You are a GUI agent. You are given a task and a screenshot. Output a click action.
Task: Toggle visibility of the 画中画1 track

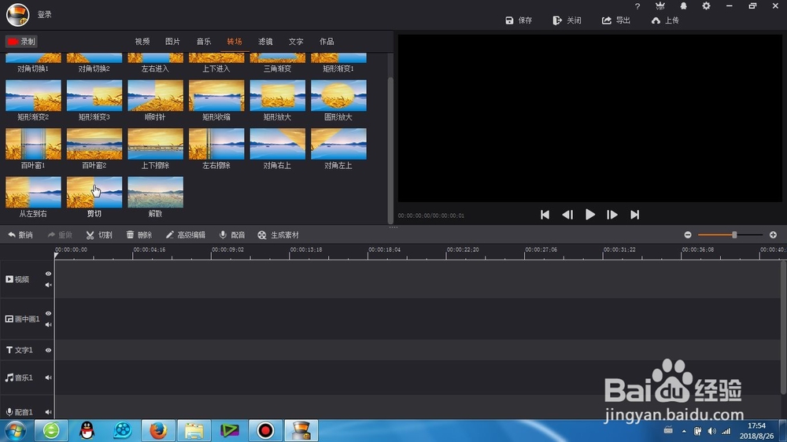(48, 313)
